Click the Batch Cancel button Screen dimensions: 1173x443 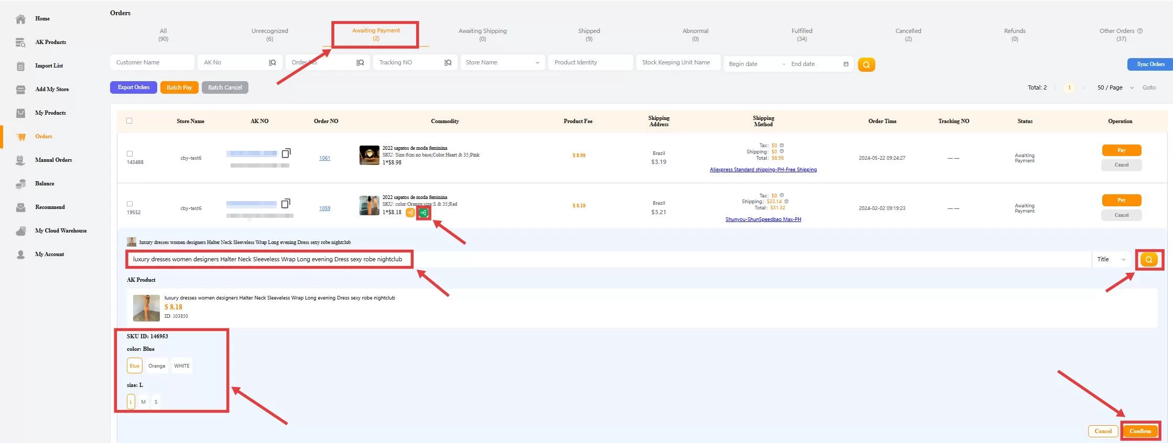pyautogui.click(x=225, y=87)
